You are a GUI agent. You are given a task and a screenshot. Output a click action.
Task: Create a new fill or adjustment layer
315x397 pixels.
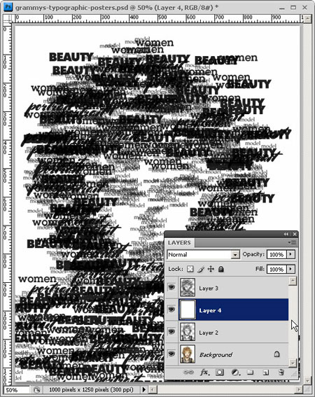235,372
